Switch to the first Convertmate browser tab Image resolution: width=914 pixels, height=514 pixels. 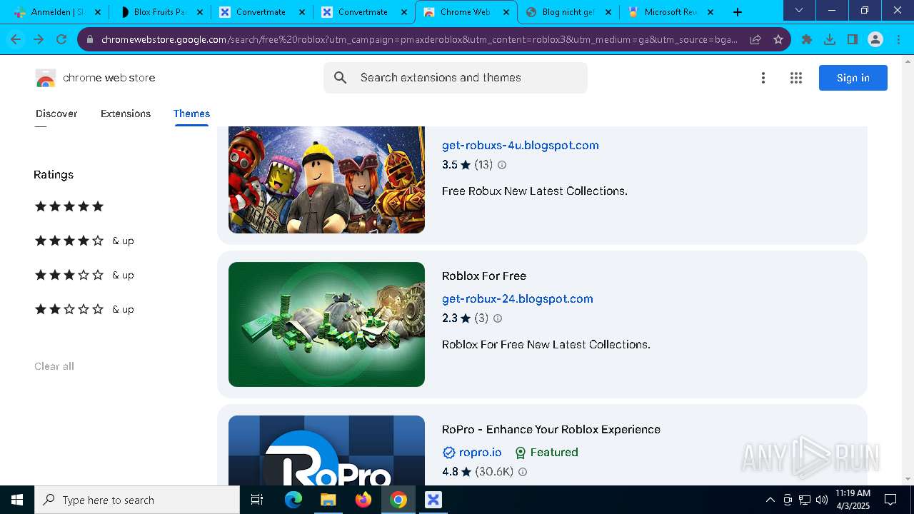pos(262,12)
